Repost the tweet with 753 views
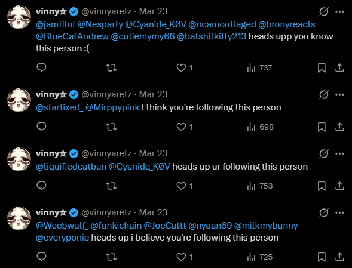Viewport: 352px width, 268px height. (111, 186)
